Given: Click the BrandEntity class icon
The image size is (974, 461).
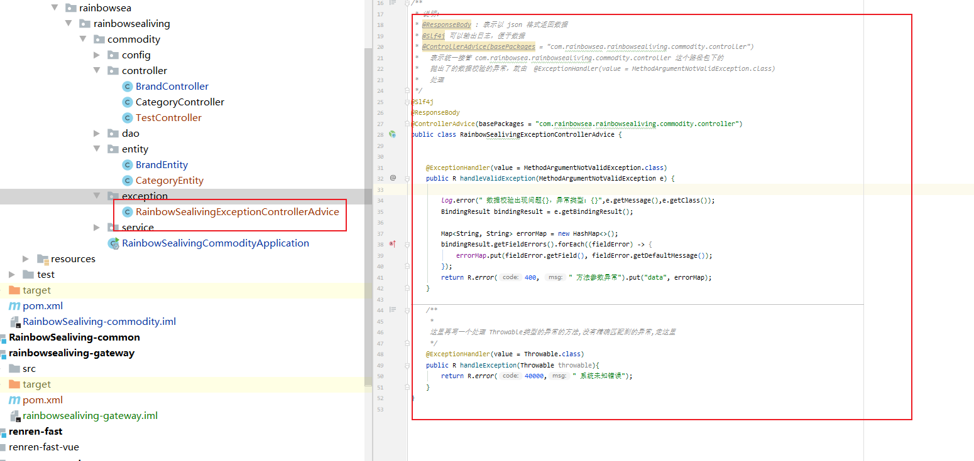Looking at the screenshot, I should tap(127, 165).
